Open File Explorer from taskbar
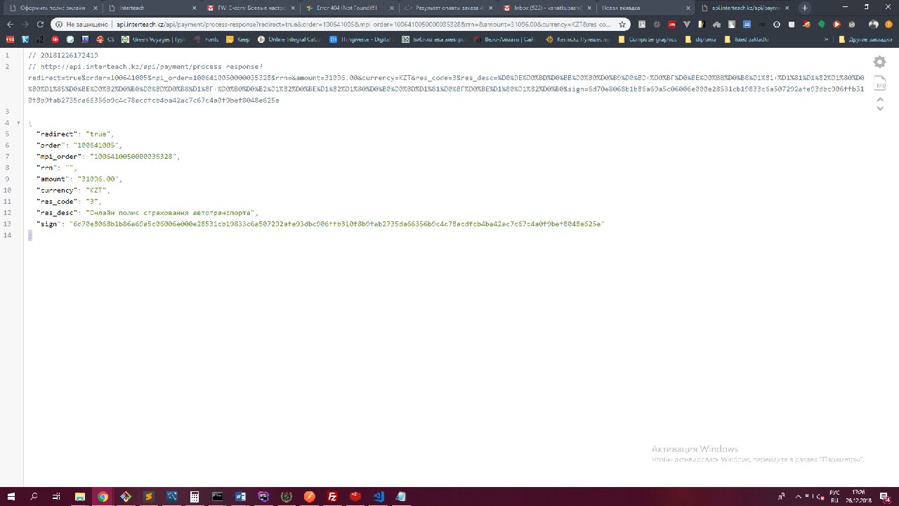The image size is (899, 506). coord(79,496)
